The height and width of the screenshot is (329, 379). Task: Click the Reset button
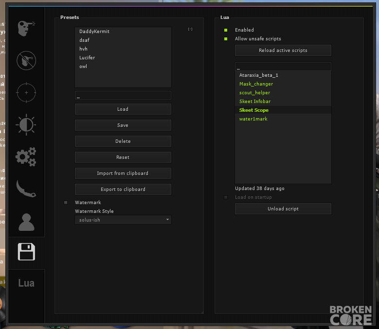[x=123, y=157]
